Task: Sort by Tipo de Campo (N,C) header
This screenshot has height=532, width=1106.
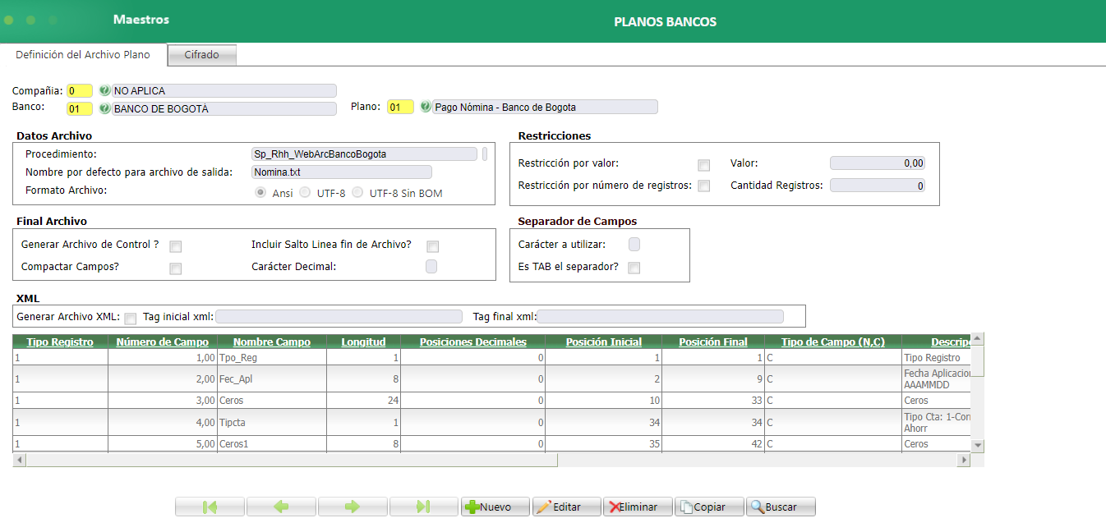Action: tap(832, 342)
